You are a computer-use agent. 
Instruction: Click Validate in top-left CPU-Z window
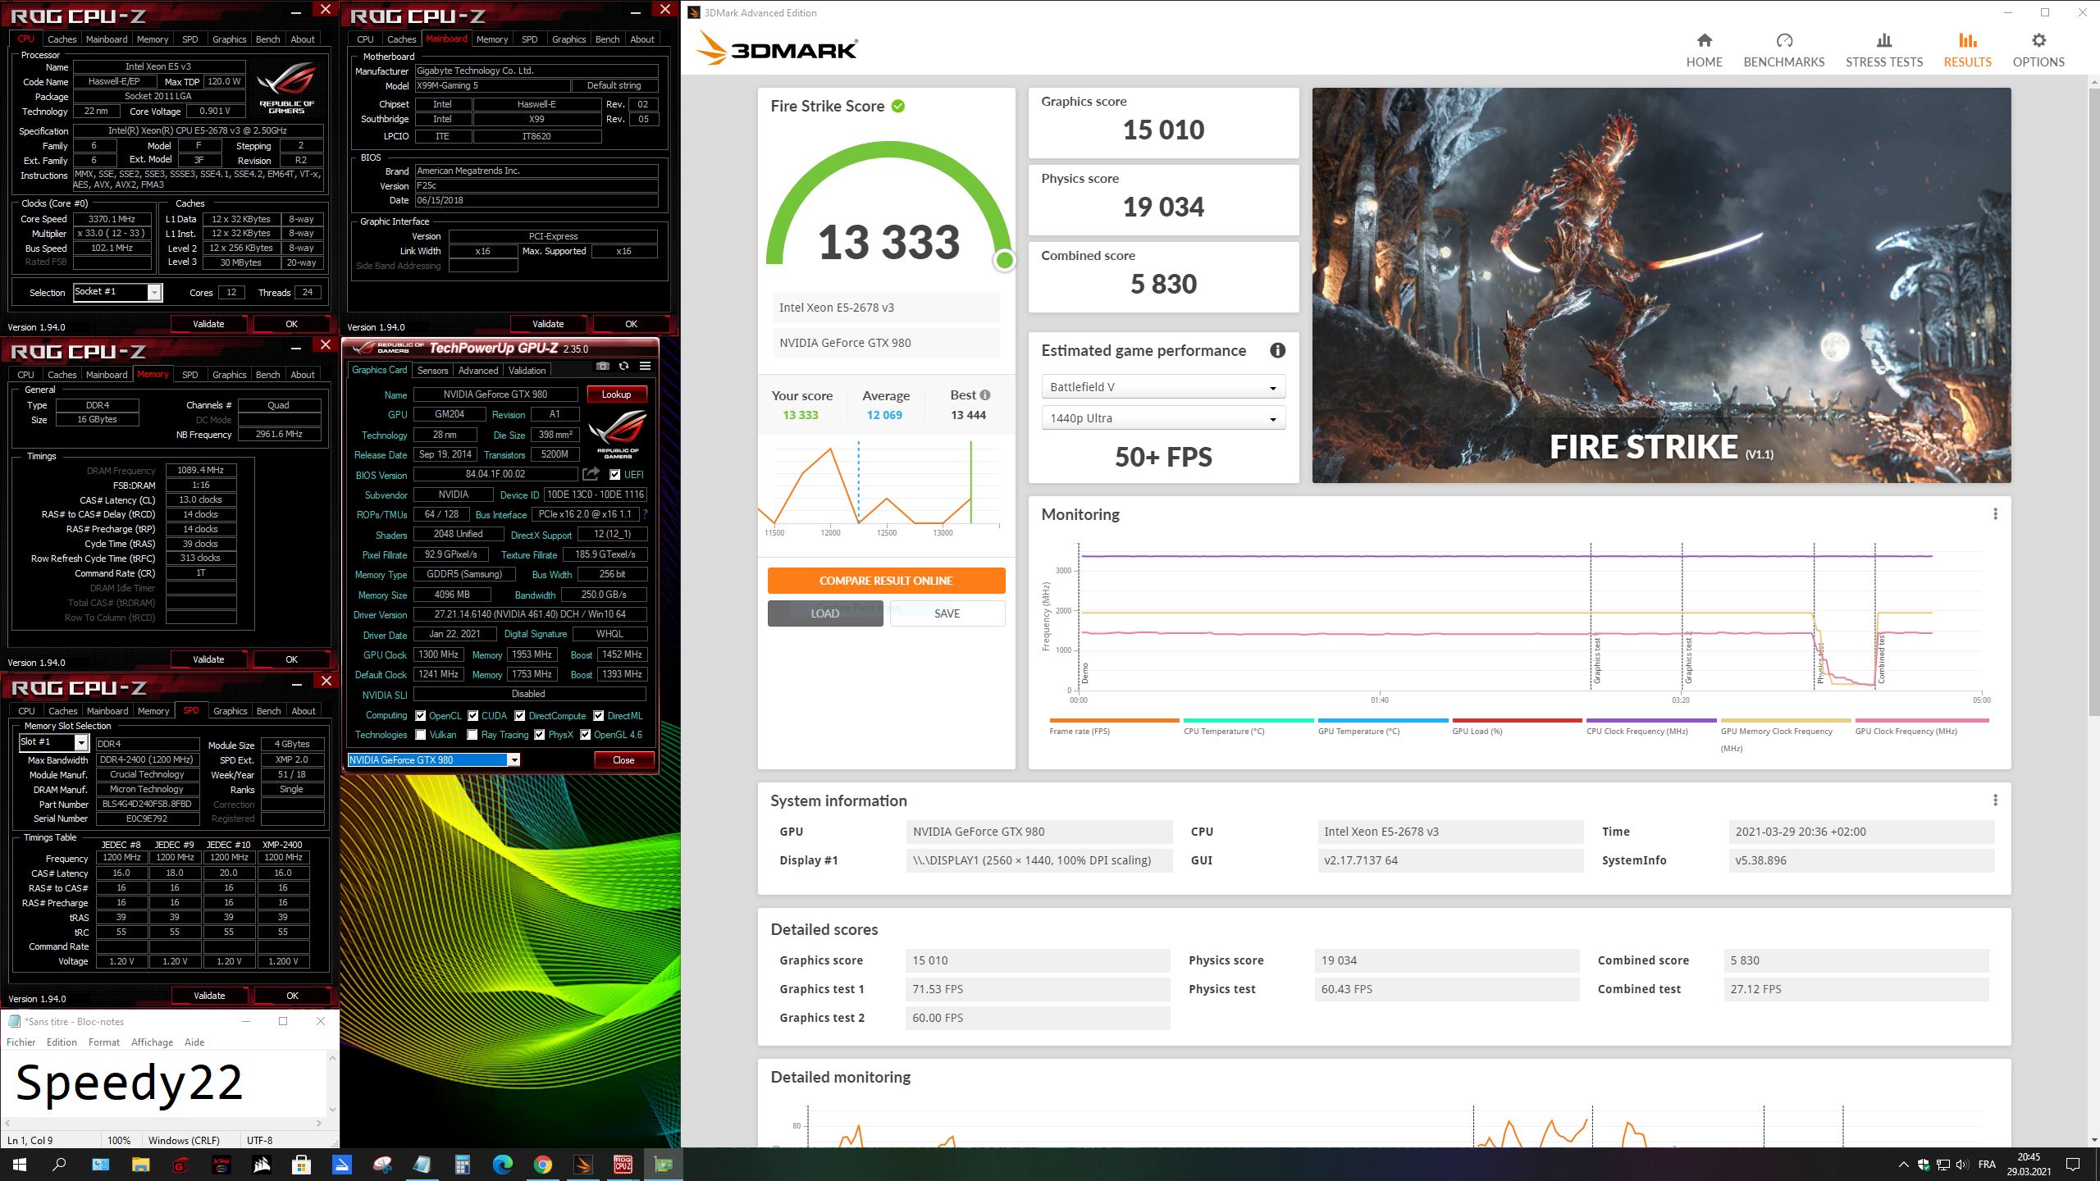[x=208, y=324]
